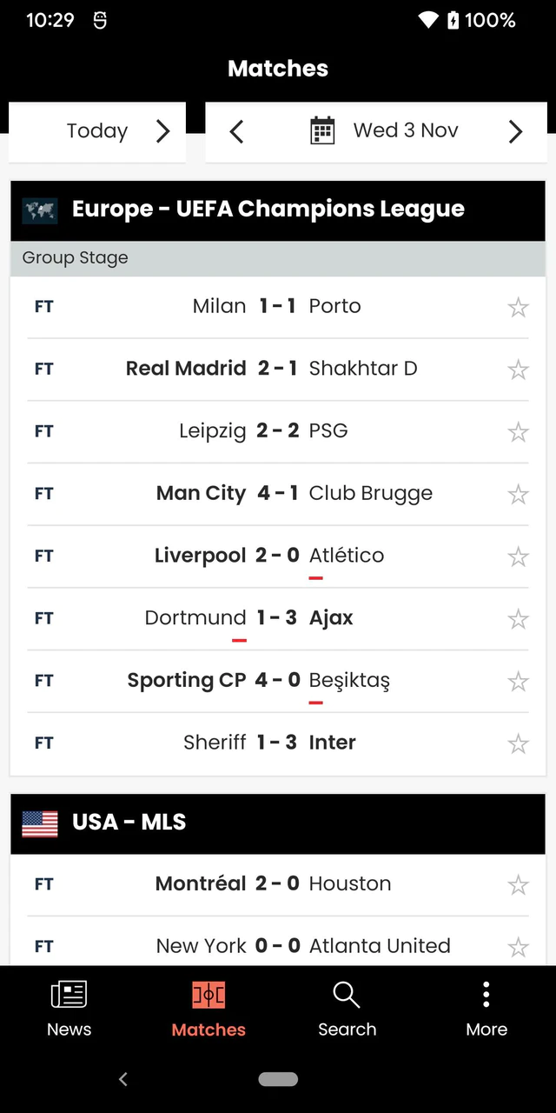The image size is (556, 1113).
Task: Tap the Matches pitch icon
Action: coord(208,995)
